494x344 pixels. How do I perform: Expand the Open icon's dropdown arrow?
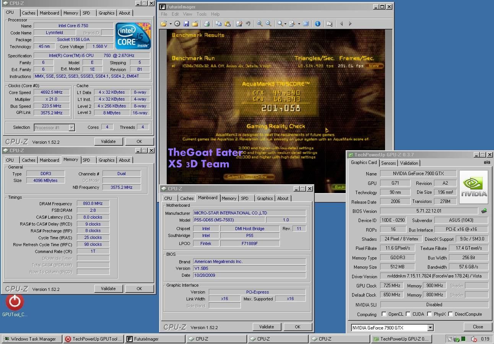[x=170, y=24]
